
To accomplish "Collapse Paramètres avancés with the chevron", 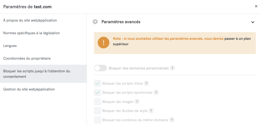I will tap(253, 22).
